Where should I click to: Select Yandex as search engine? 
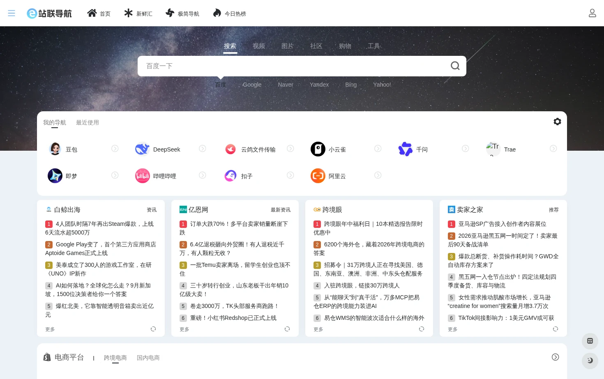click(319, 85)
